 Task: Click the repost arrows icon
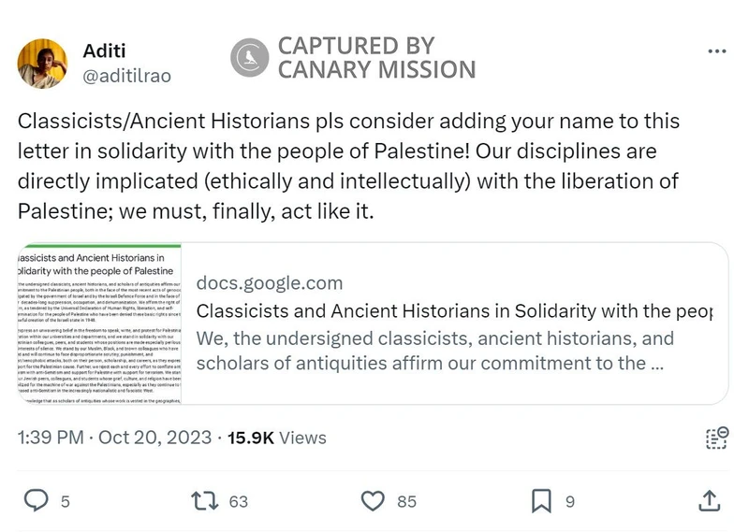tap(203, 501)
